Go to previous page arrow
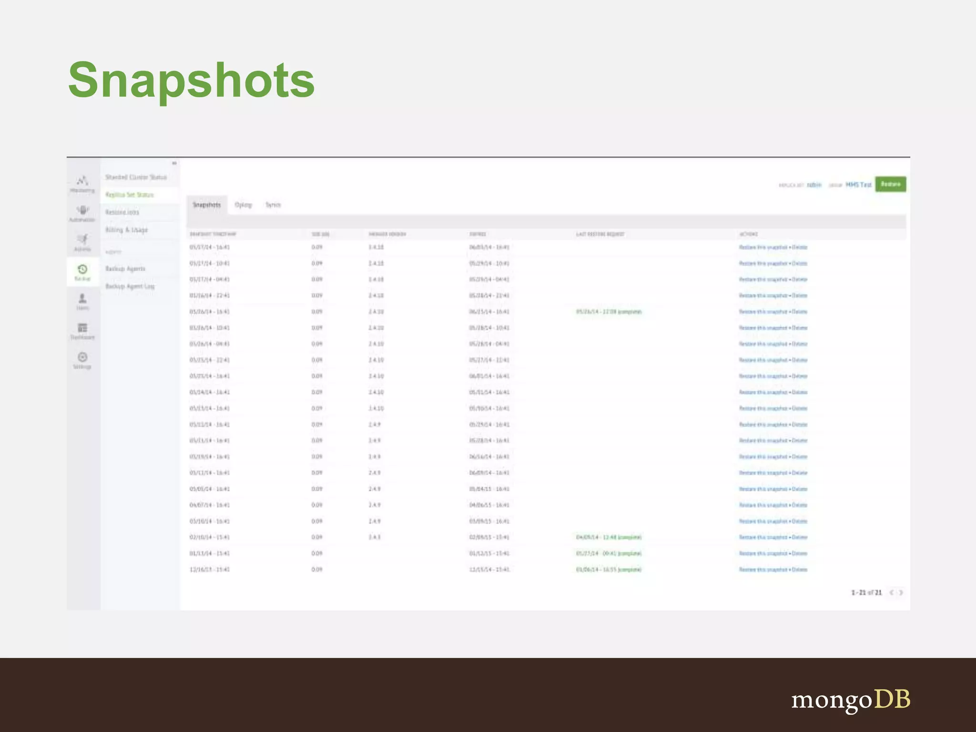Viewport: 976px width, 732px height. pyautogui.click(x=891, y=592)
